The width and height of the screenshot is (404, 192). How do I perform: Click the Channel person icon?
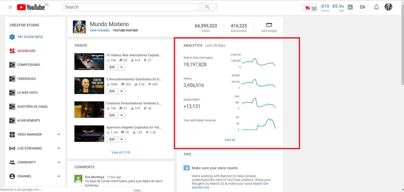tap(12, 176)
